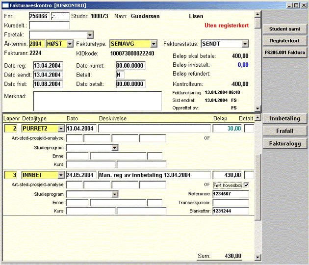Open the PURRET2 detaljtype dropdown

(x=61, y=129)
